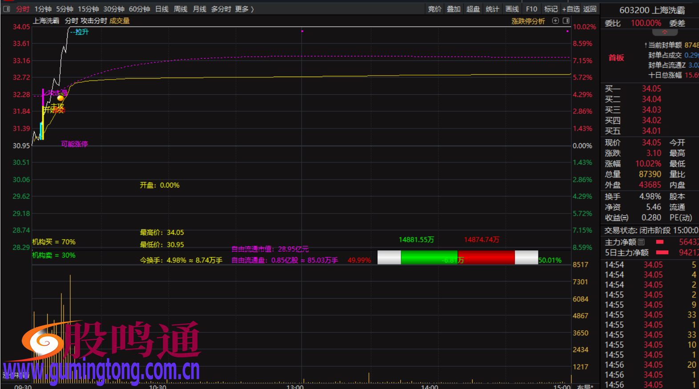Image resolution: width=699 pixels, height=389 pixels.
Task: Click the yellow ball marker on the price line
Action: point(61,98)
